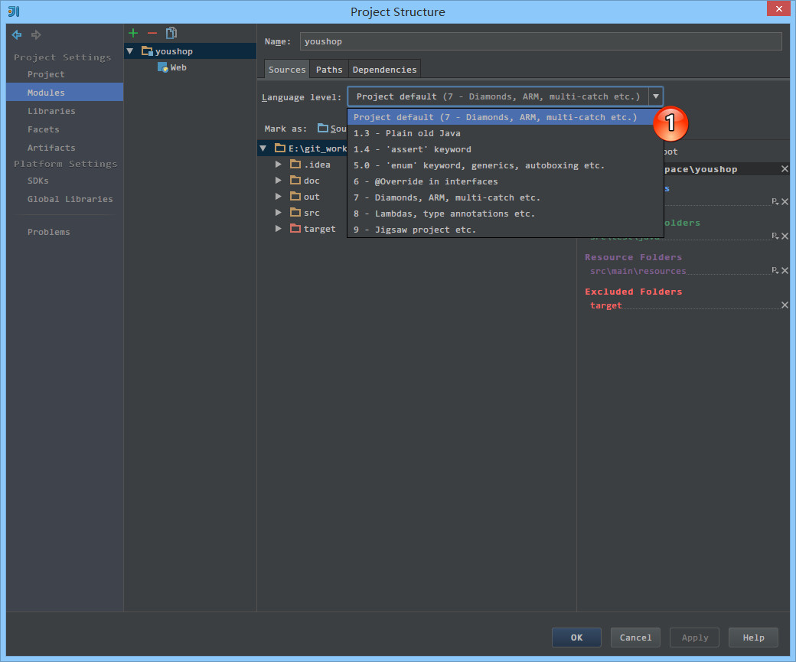This screenshot has height=662, width=796.
Task: Choose '1.3 - Plain old Java' language level
Action: tap(406, 133)
